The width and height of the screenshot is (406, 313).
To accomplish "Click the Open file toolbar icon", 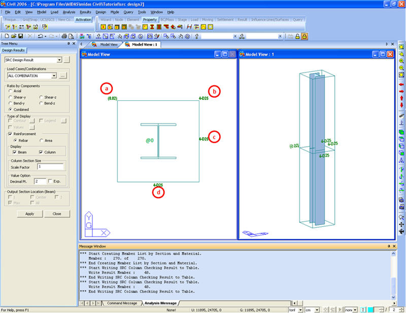I will [x=12, y=36].
